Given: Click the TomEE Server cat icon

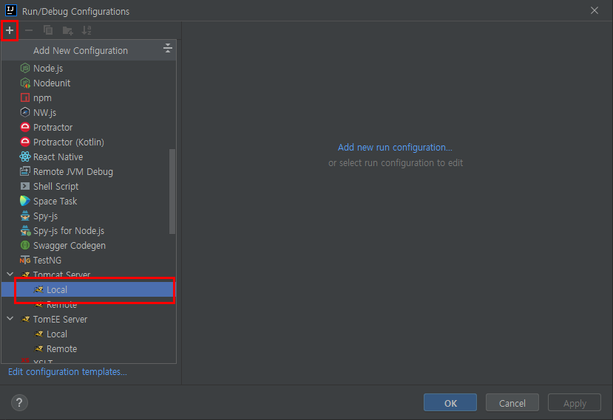Looking at the screenshot, I should pos(25,320).
